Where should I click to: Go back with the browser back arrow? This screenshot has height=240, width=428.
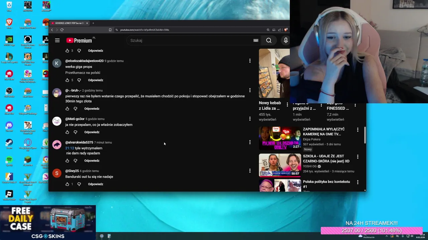tap(52, 30)
